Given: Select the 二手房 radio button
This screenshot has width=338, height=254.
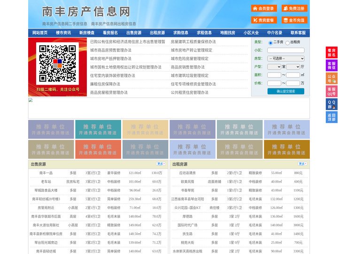Looking at the screenshot, I should tap(270, 43).
